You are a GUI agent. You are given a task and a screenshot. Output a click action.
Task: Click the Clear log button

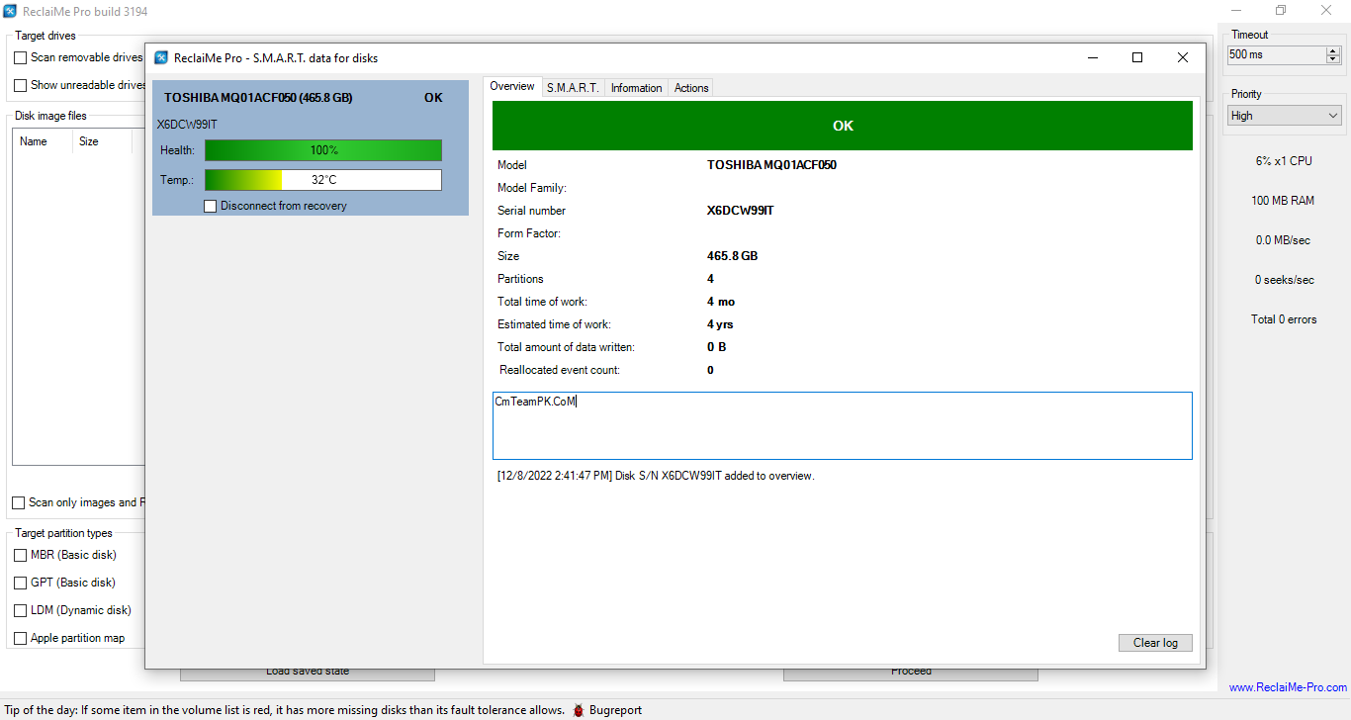click(x=1155, y=643)
